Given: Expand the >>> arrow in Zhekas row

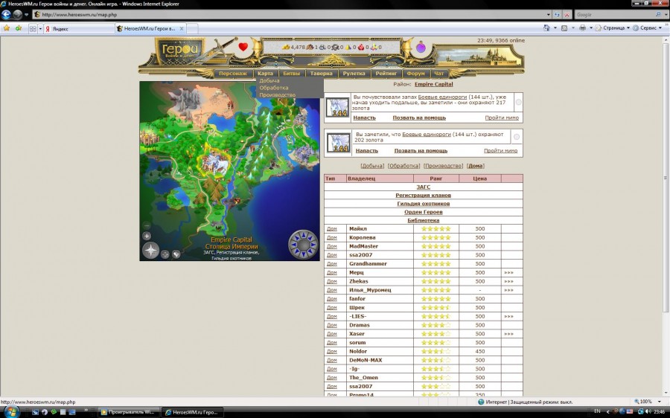Looking at the screenshot, I should pos(508,281).
